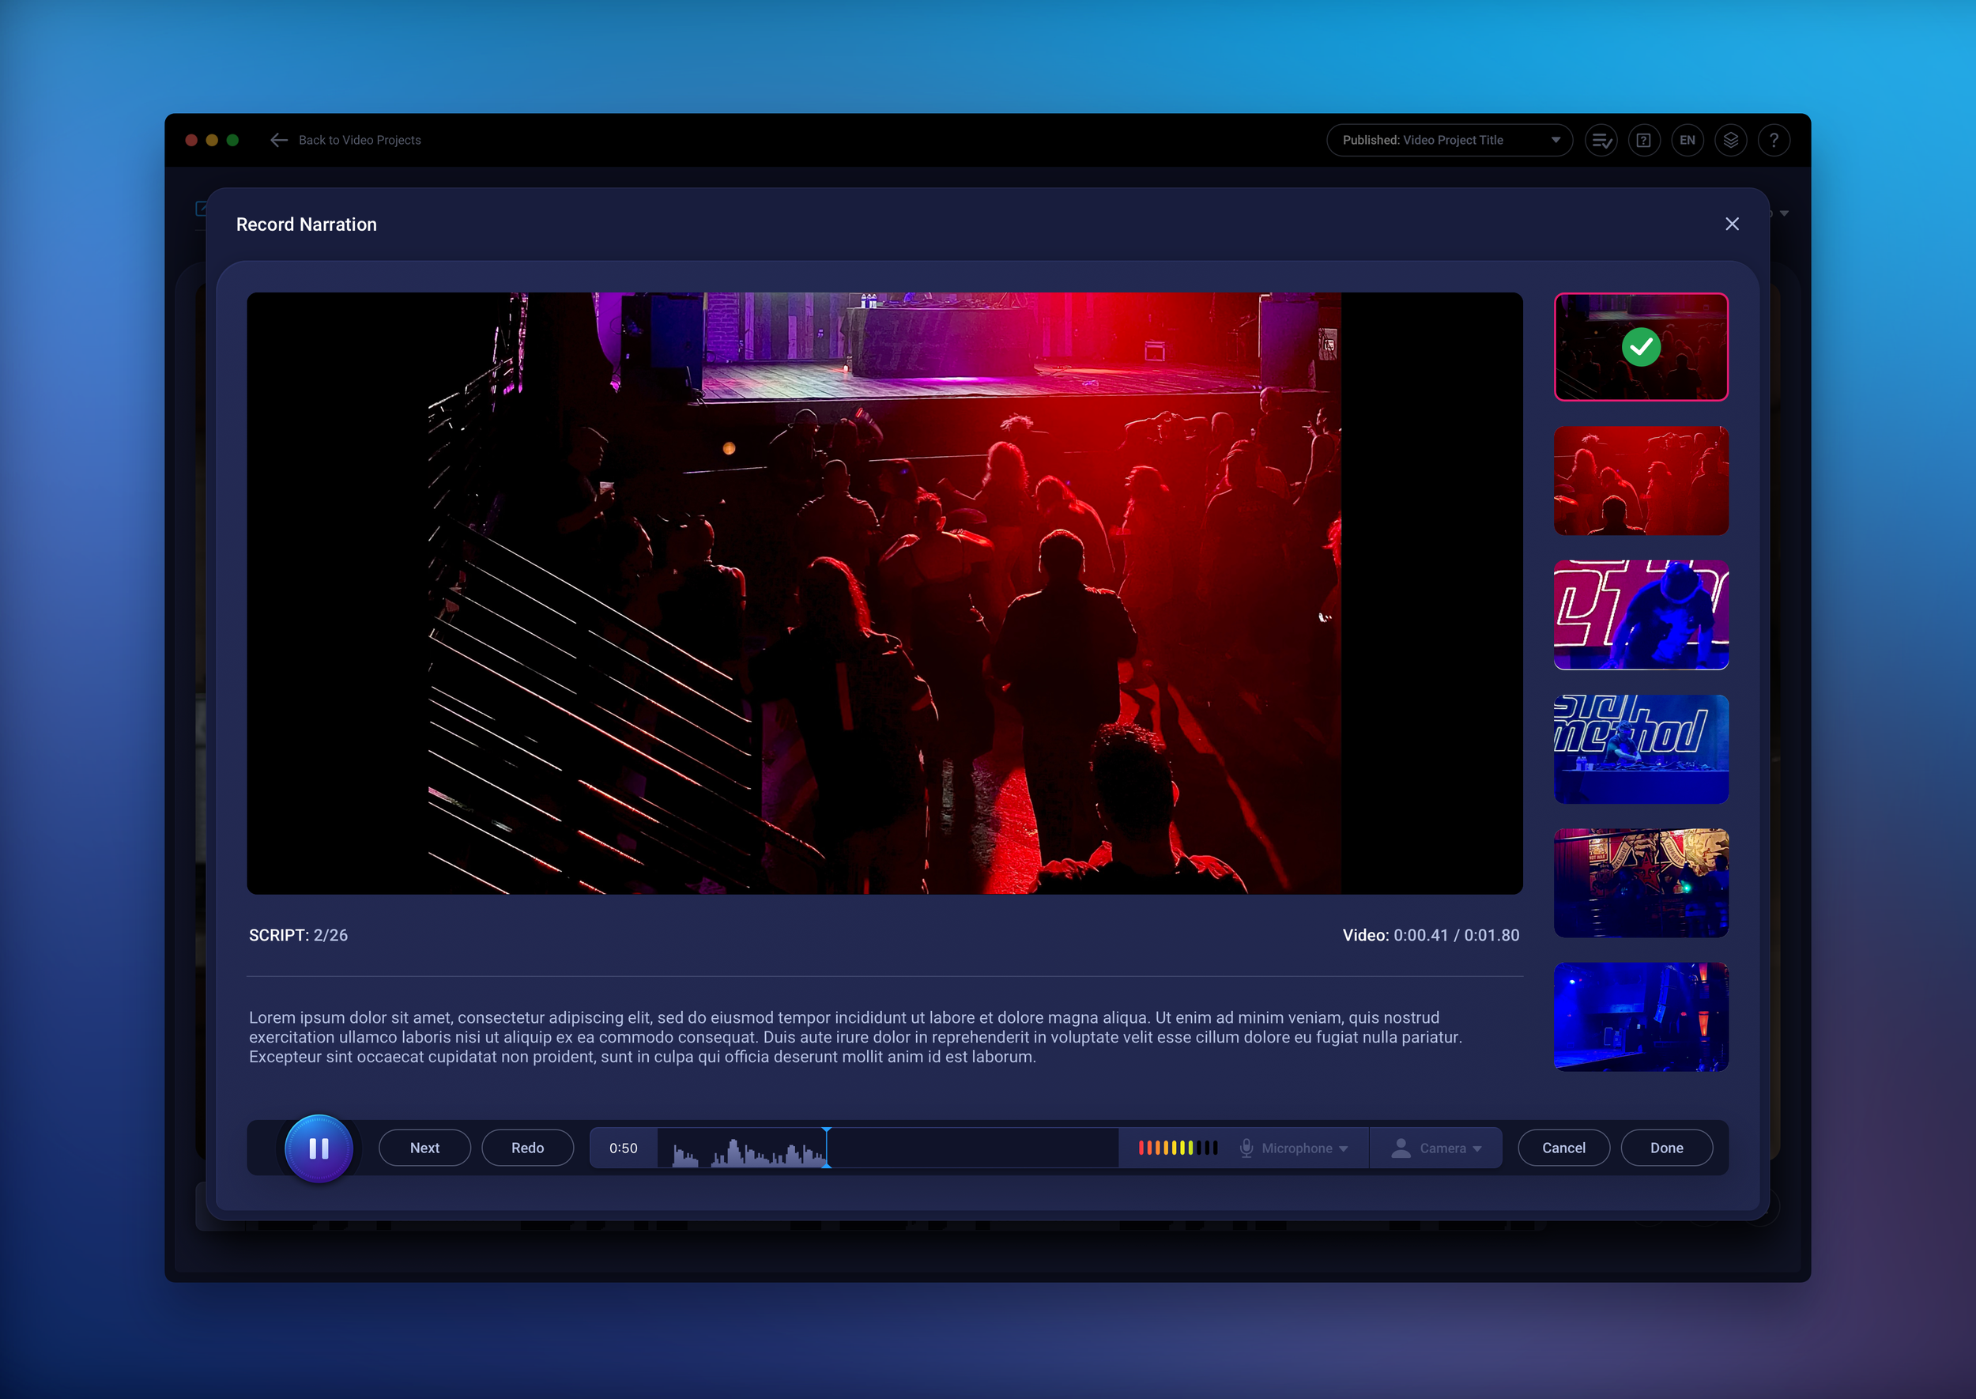The height and width of the screenshot is (1399, 1976).
Task: Open the Microphone source dropdown
Action: coord(1304,1148)
